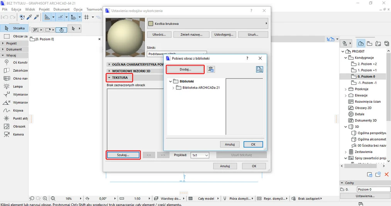Viewport: 391px width, 206px height.
Task: Open the library manager icon in dialog
Action: click(x=211, y=69)
